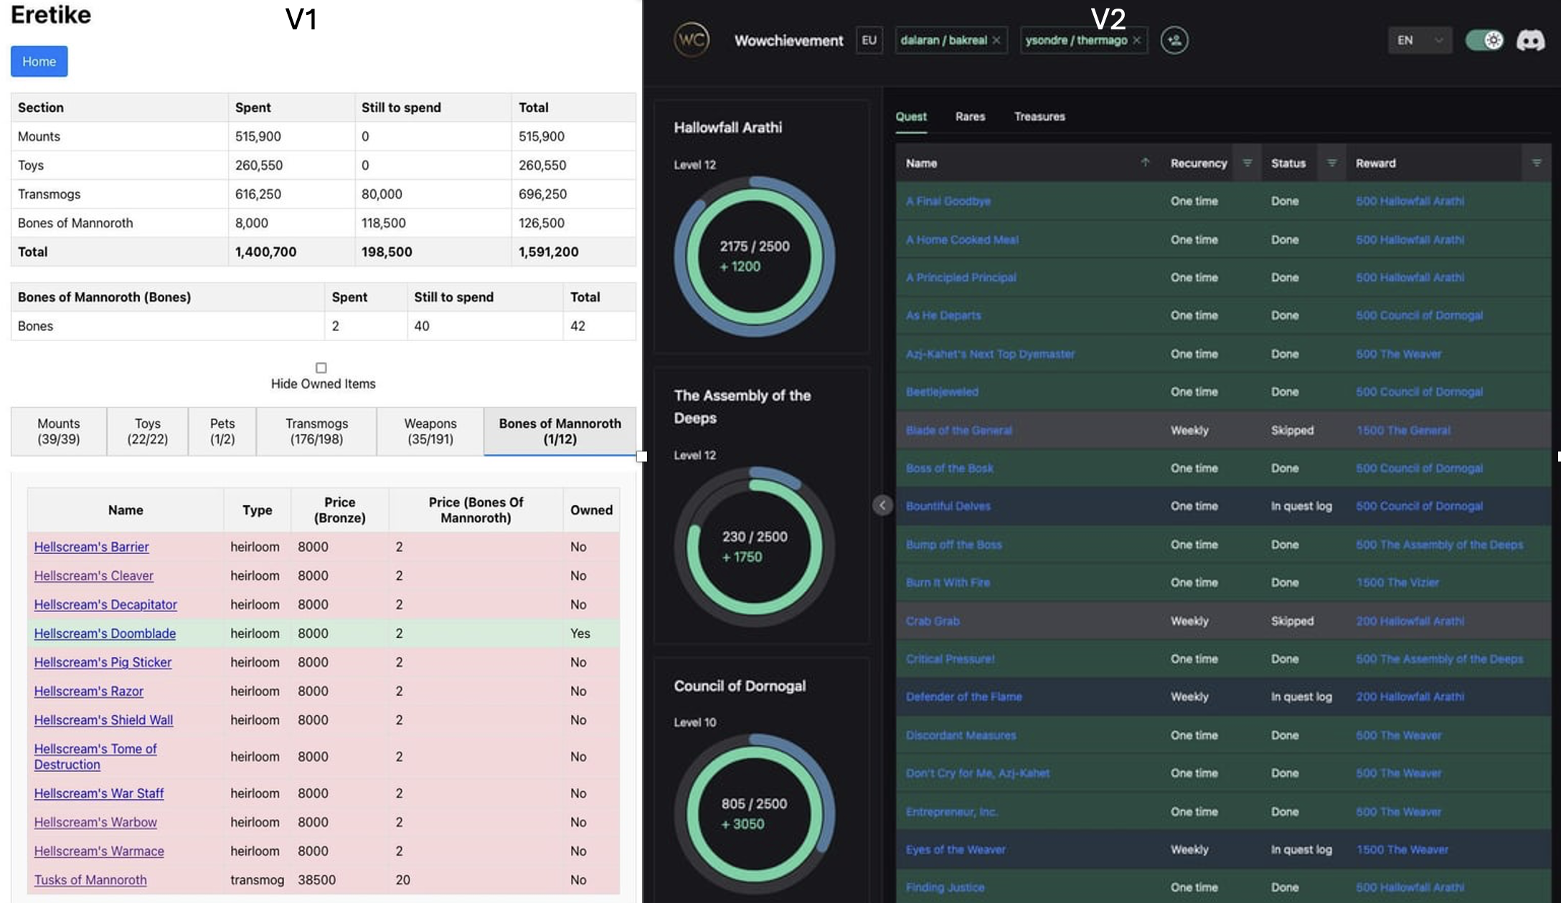Image resolution: width=1561 pixels, height=903 pixels.
Task: Open the A Final Goodbye quest link
Action: [x=948, y=201]
